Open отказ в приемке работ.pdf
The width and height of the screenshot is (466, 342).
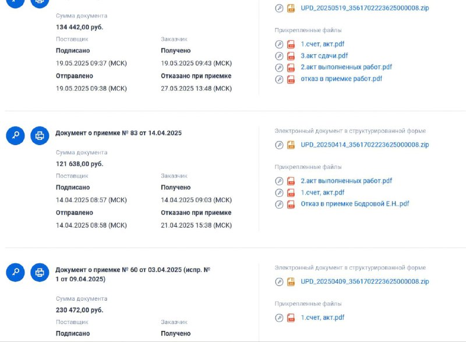click(341, 79)
